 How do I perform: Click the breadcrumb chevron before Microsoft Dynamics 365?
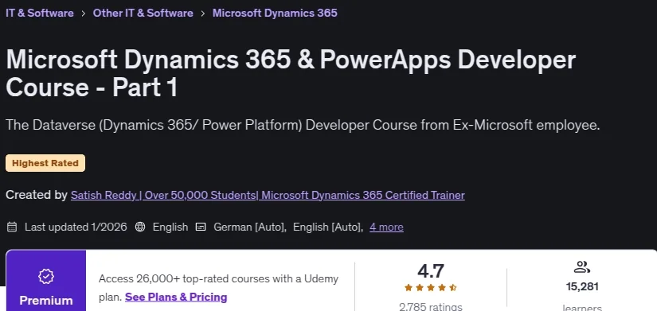point(203,14)
